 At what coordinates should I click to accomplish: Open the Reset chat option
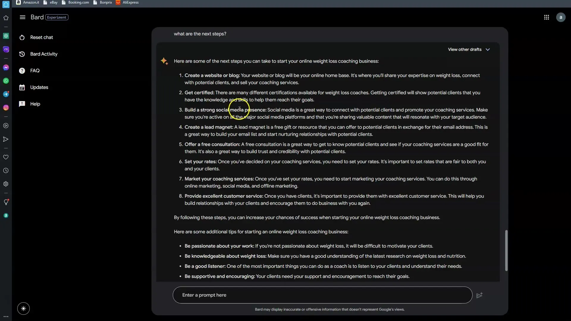(42, 37)
